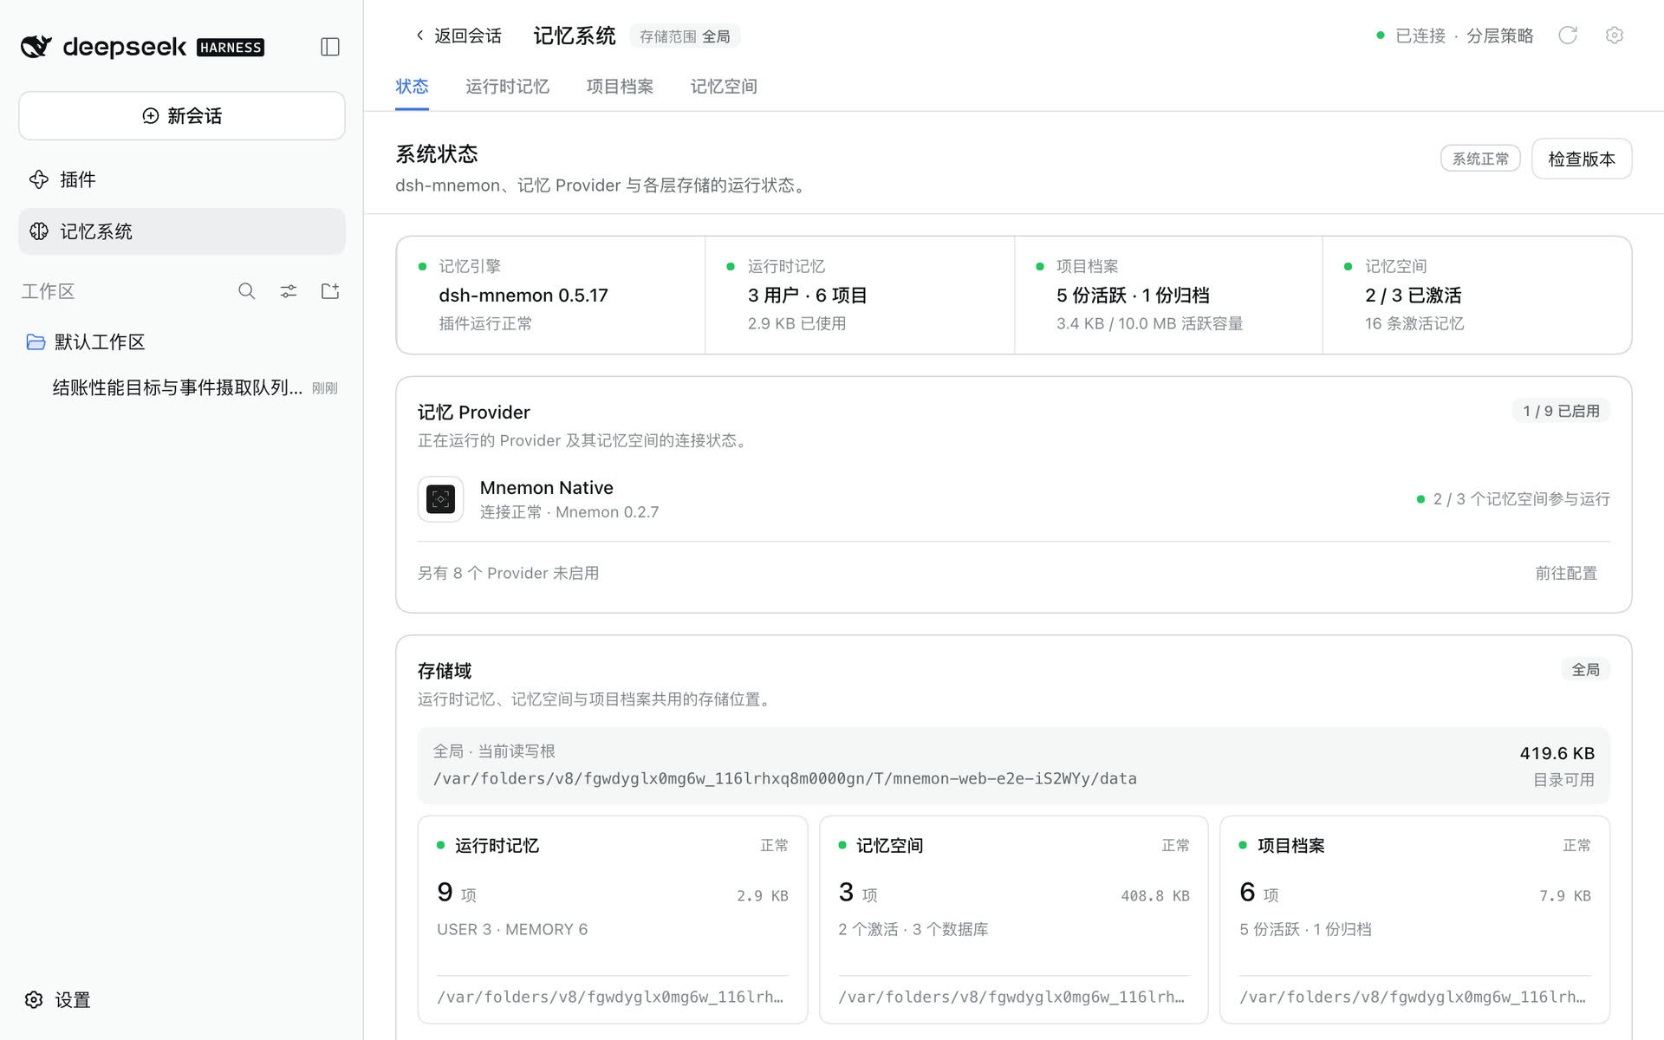
Task: Click the 检查版本 button
Action: (x=1582, y=159)
